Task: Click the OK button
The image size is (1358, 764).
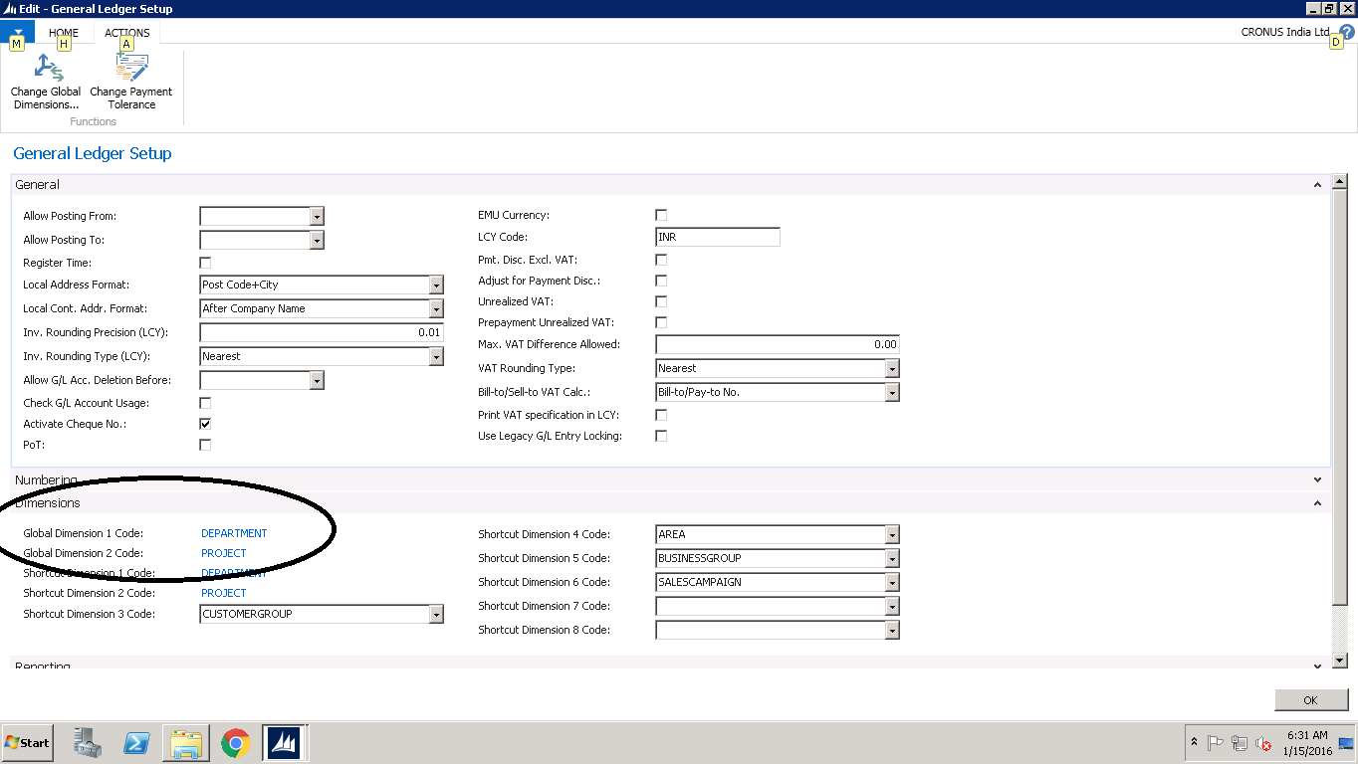Action: click(1310, 699)
